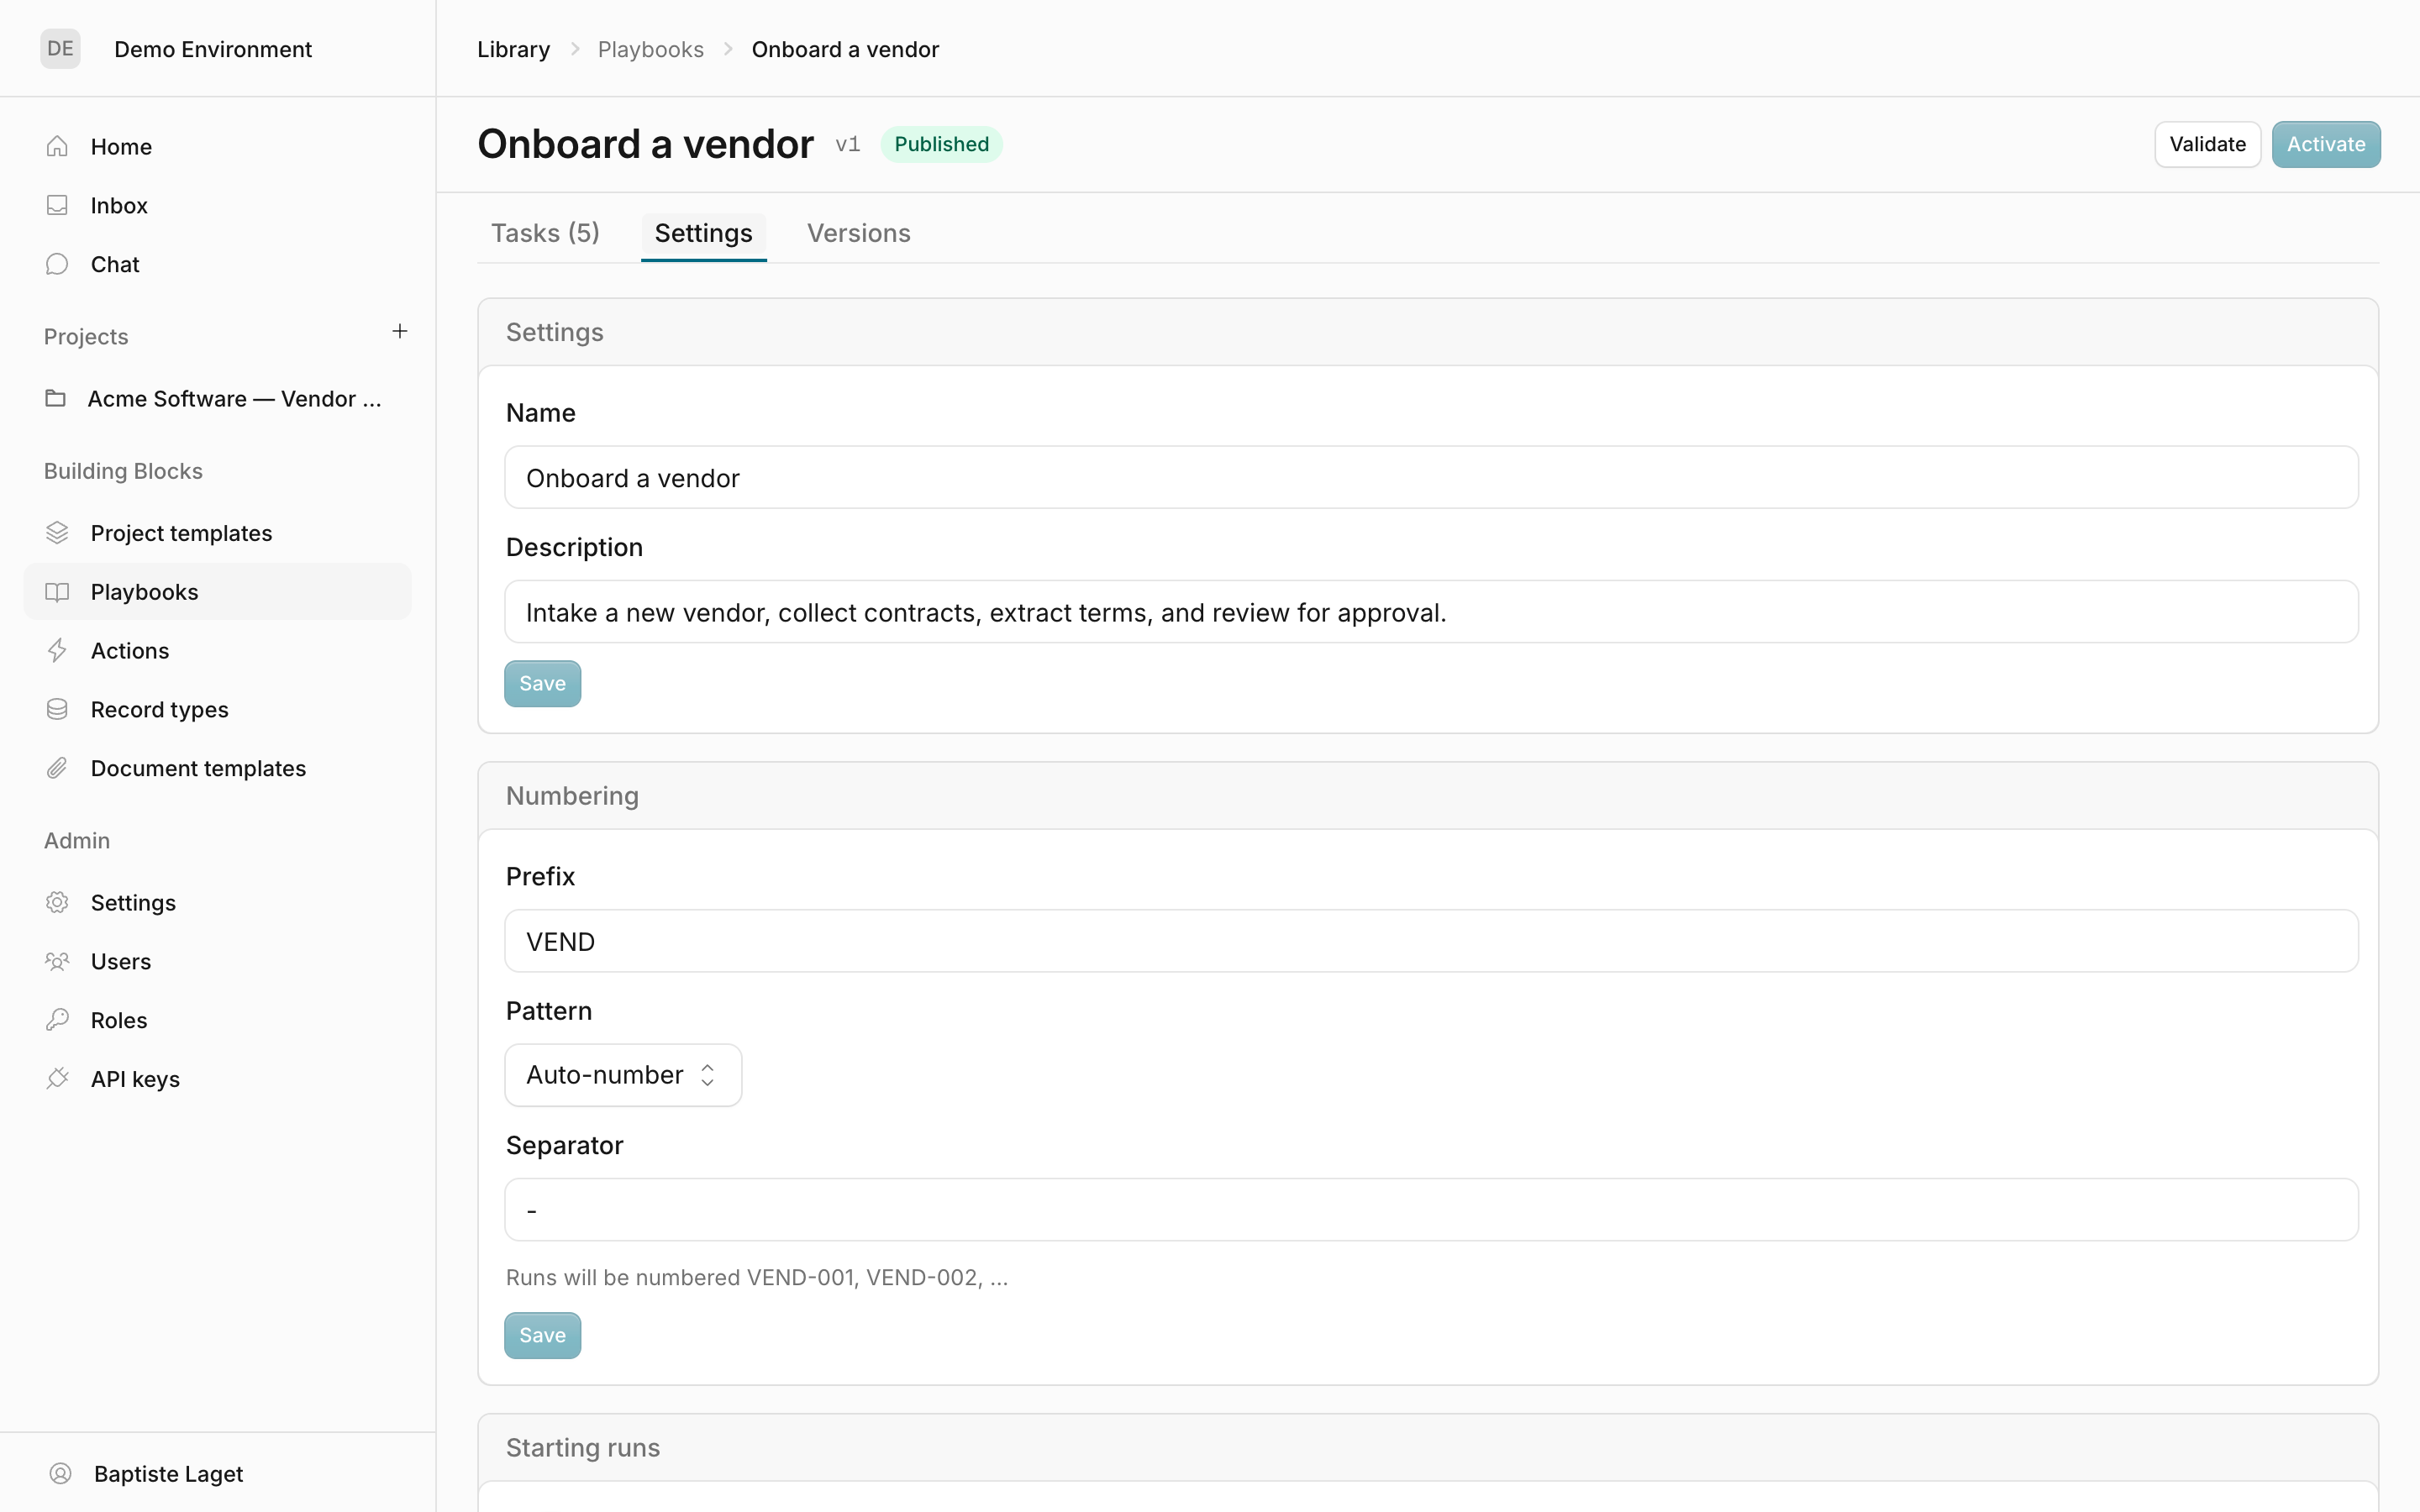Click the Chat bubble icon
The height and width of the screenshot is (1512, 2420).
(x=57, y=264)
